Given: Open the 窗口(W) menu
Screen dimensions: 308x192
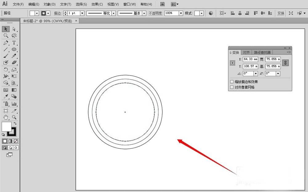Looking at the screenshot, I should (129, 4).
